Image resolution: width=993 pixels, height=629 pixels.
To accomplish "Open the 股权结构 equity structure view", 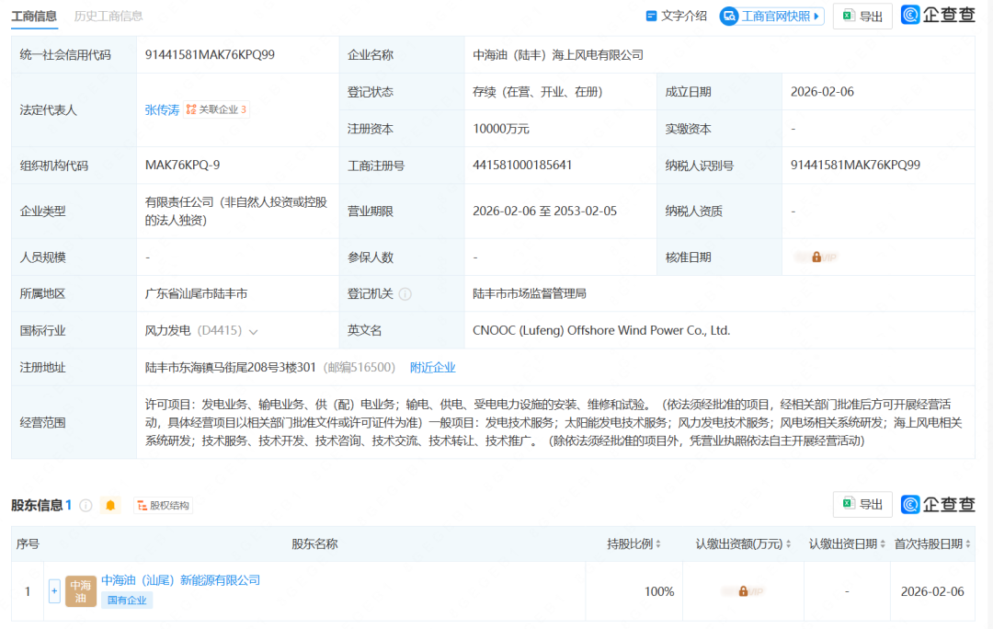I will [163, 506].
